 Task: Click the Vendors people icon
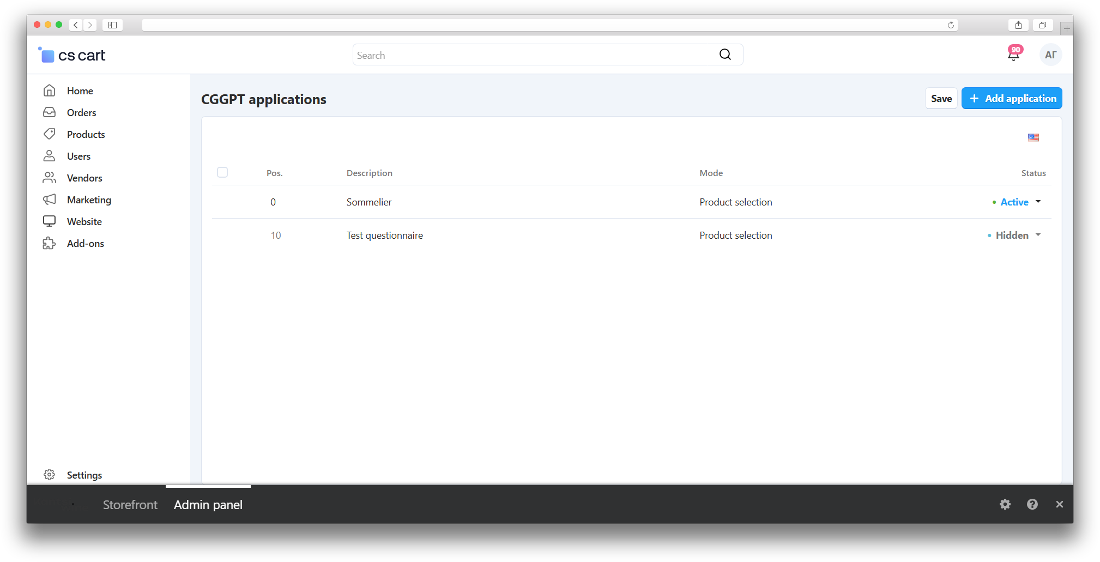click(50, 178)
